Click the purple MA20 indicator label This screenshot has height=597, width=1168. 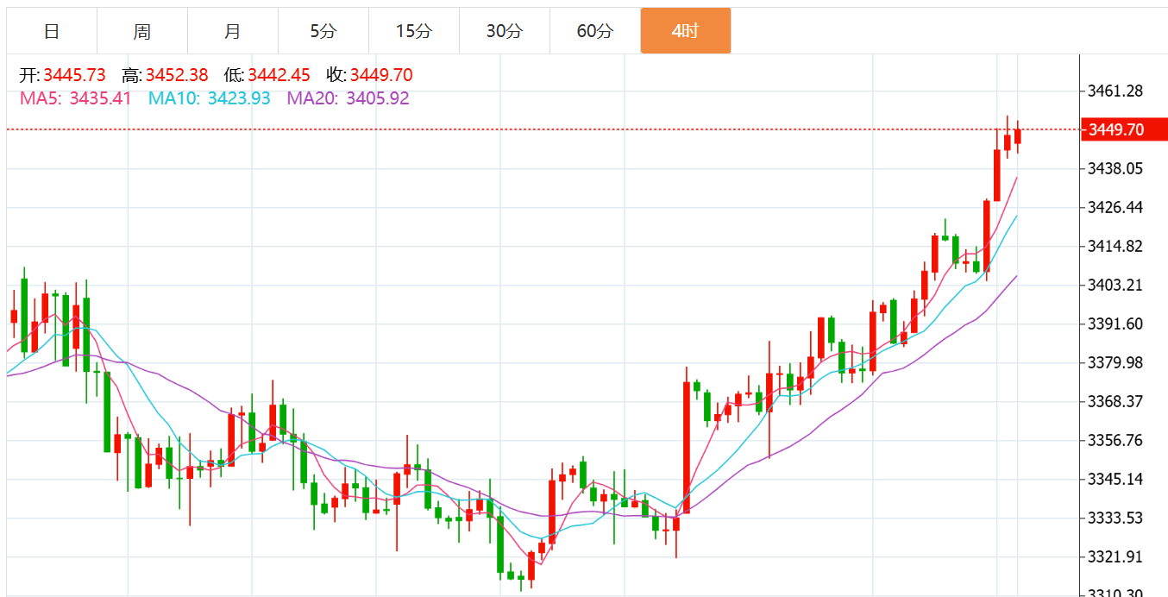pos(348,98)
